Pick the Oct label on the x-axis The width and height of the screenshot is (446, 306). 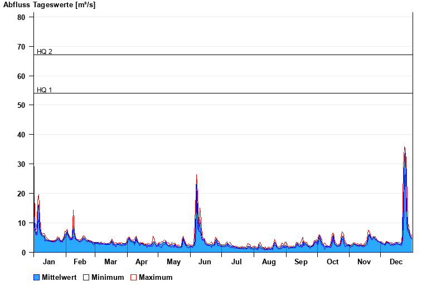click(x=332, y=262)
